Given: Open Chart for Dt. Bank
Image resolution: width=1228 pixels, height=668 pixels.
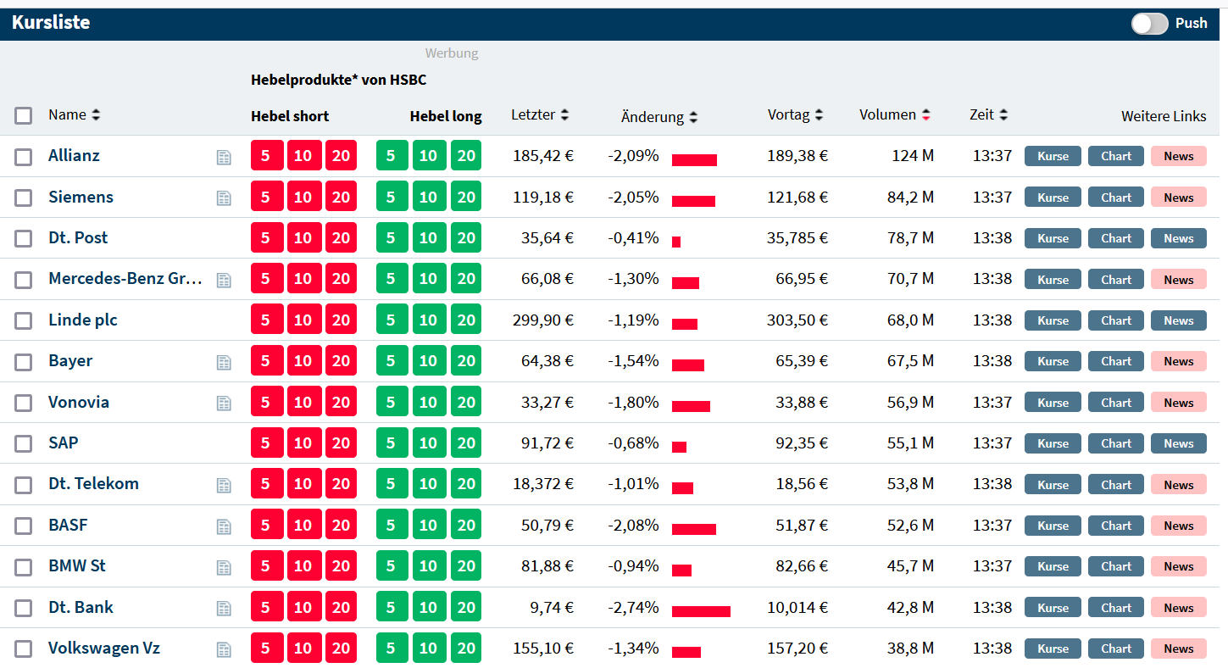Looking at the screenshot, I should pos(1116,608).
